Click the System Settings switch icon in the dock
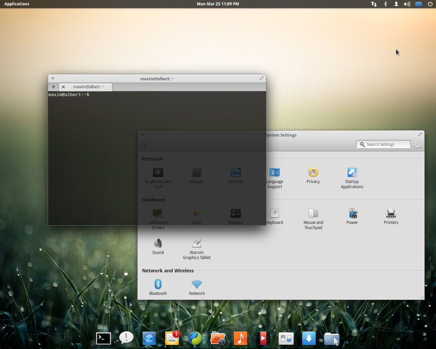Screen dimensions: 436x349 286,338
